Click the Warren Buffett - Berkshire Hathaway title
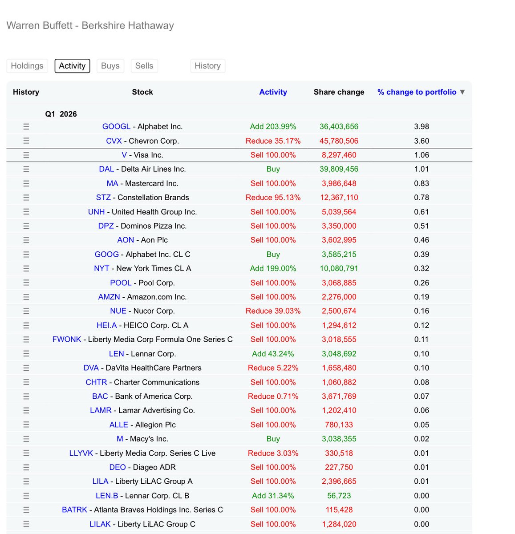The height and width of the screenshot is (534, 515). click(x=90, y=26)
